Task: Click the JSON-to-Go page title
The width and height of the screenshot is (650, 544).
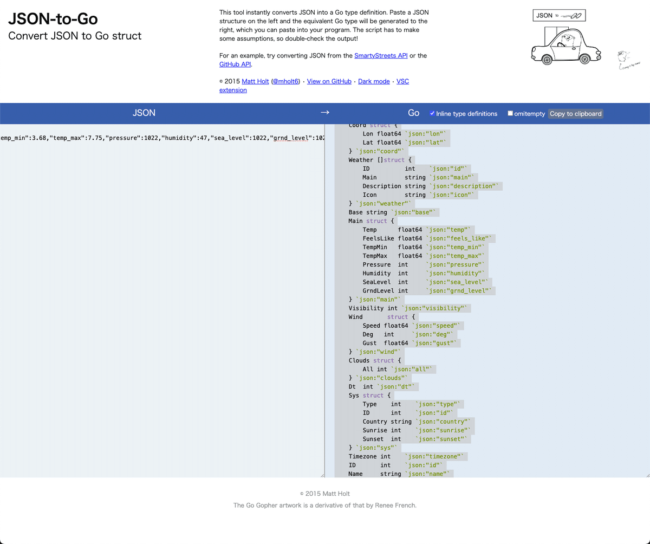Action: click(x=53, y=19)
